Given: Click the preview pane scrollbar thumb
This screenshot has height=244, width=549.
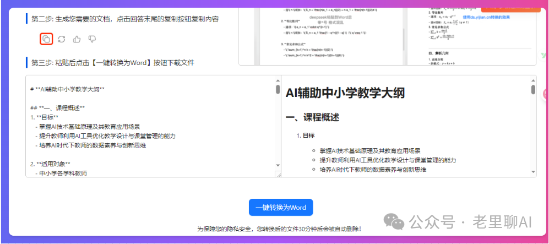Looking at the screenshot, I should (x=533, y=90).
